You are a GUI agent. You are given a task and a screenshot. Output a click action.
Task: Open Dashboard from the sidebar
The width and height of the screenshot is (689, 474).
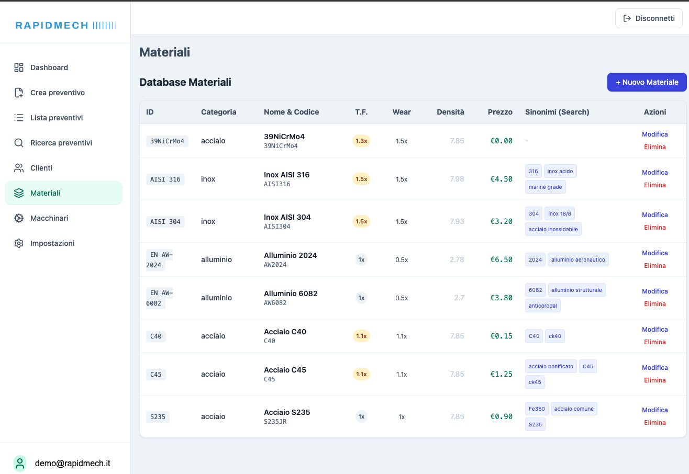click(x=63, y=67)
